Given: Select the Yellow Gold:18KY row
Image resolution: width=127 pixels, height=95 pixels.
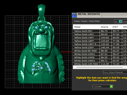Looking at the screenshot, I should pyautogui.click(x=100, y=41).
